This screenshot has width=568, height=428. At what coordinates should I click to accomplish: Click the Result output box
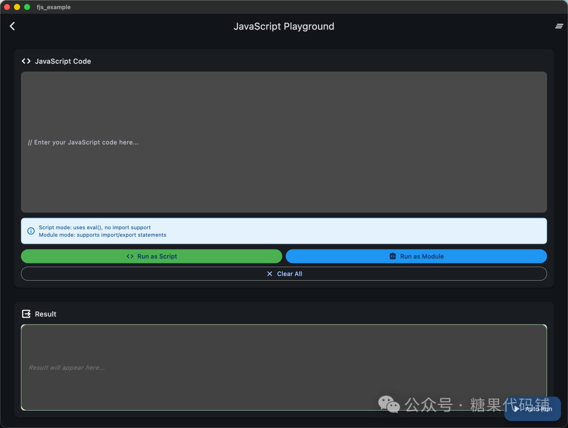click(283, 367)
